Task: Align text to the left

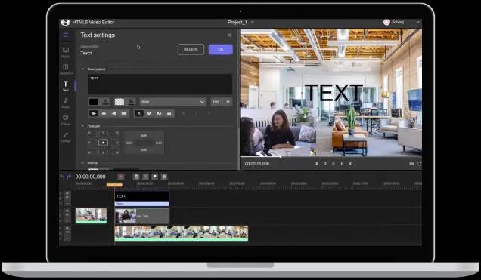Action: point(94,113)
